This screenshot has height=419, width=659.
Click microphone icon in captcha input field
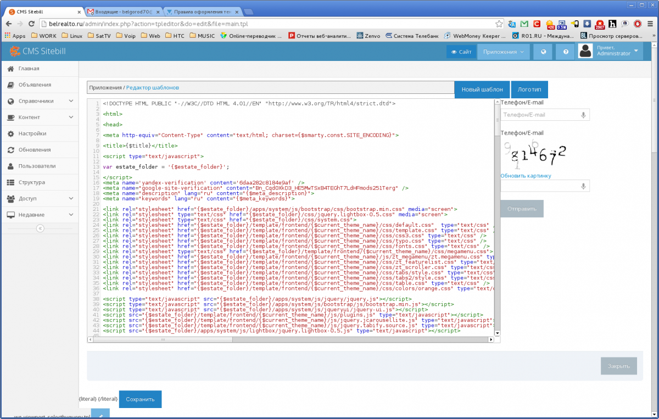583,186
